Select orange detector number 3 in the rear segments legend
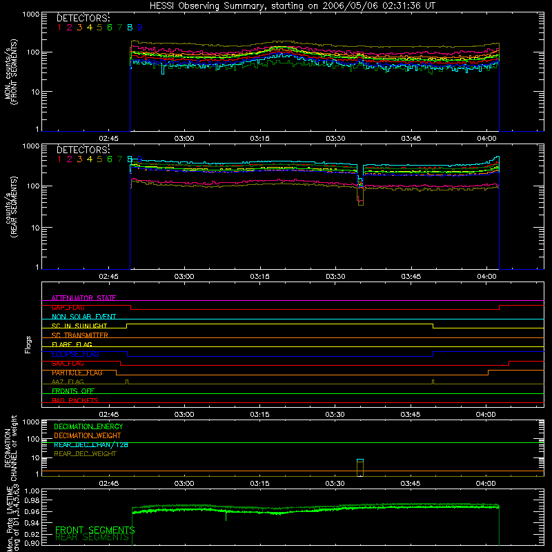The width and height of the screenshot is (552, 552). 79,159
